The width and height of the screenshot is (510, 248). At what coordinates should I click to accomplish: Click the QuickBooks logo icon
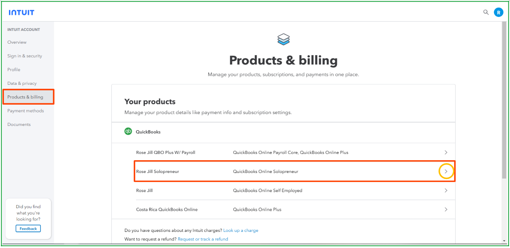(x=129, y=131)
